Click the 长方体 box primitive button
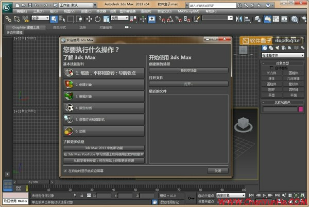 coord(271,73)
